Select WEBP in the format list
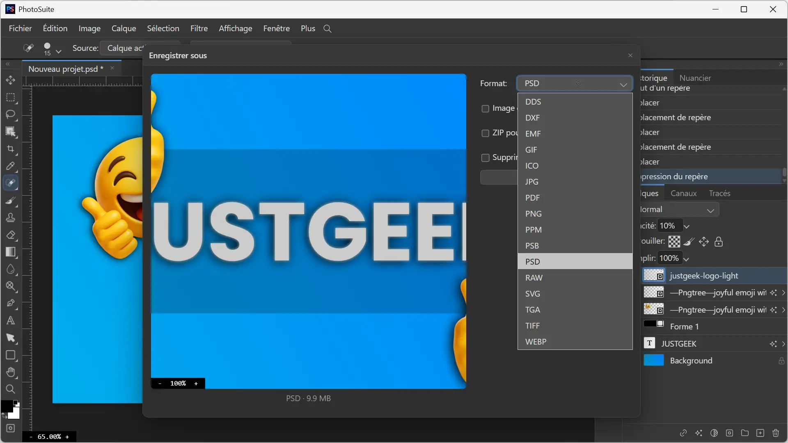The width and height of the screenshot is (788, 443). pos(575,342)
